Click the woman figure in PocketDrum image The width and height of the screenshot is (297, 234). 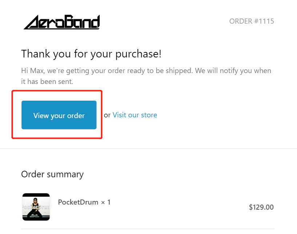35,208
